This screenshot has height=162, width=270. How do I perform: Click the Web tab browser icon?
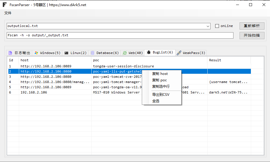point(125,53)
